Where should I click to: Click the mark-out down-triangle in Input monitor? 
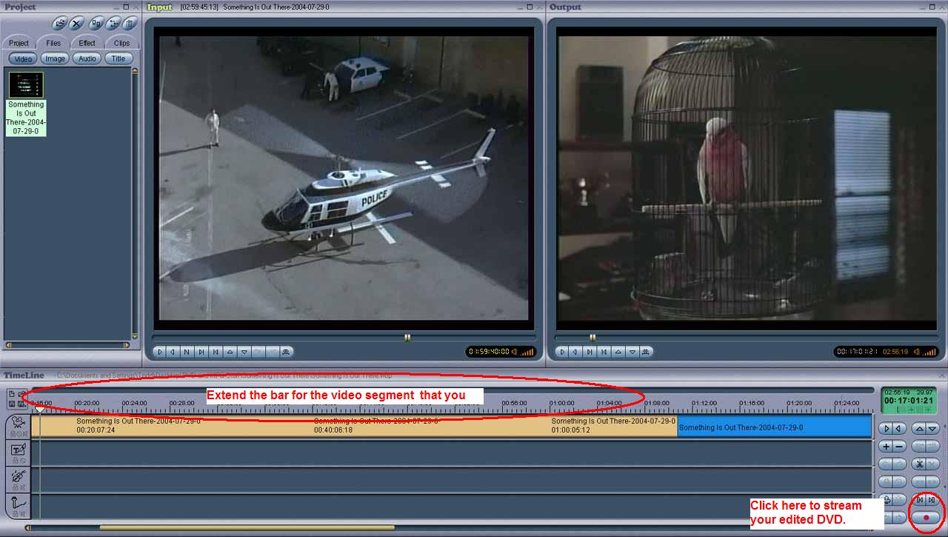(x=244, y=352)
